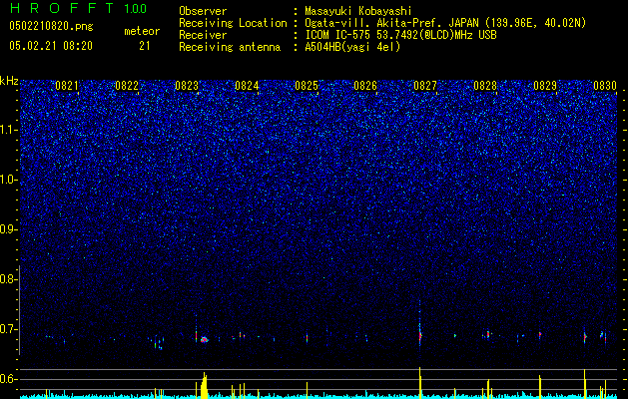This screenshot has height=399, width=628.
Task: Click the kHz axis unit label
Action: 9,81
